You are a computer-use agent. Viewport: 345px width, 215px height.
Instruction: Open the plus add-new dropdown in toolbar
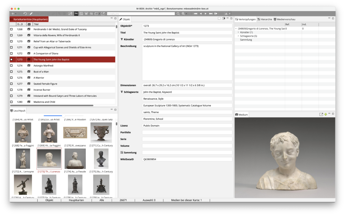tap(14, 13)
